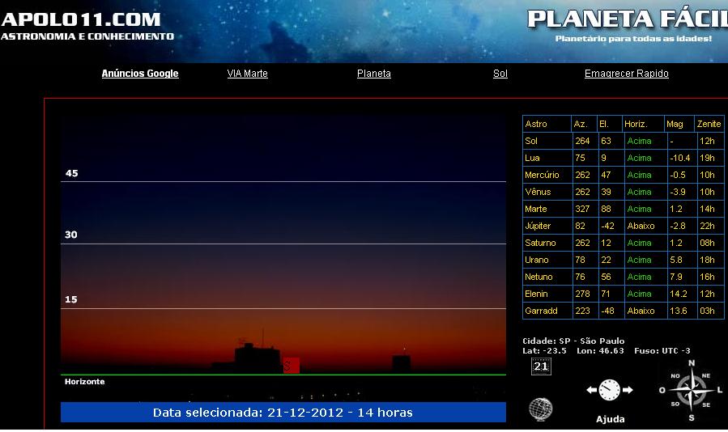Click Marte's elevation value 88
This screenshot has width=728, height=432.
tap(606, 209)
